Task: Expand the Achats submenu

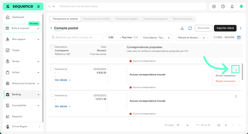Action: (38, 72)
